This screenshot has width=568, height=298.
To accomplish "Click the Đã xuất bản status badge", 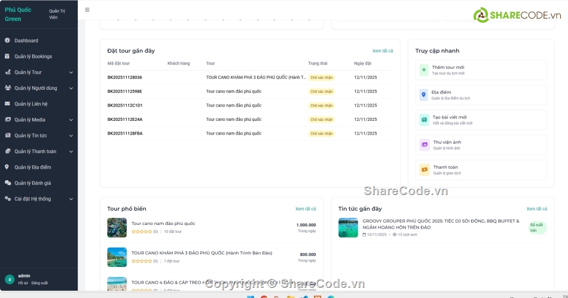I will (x=538, y=227).
